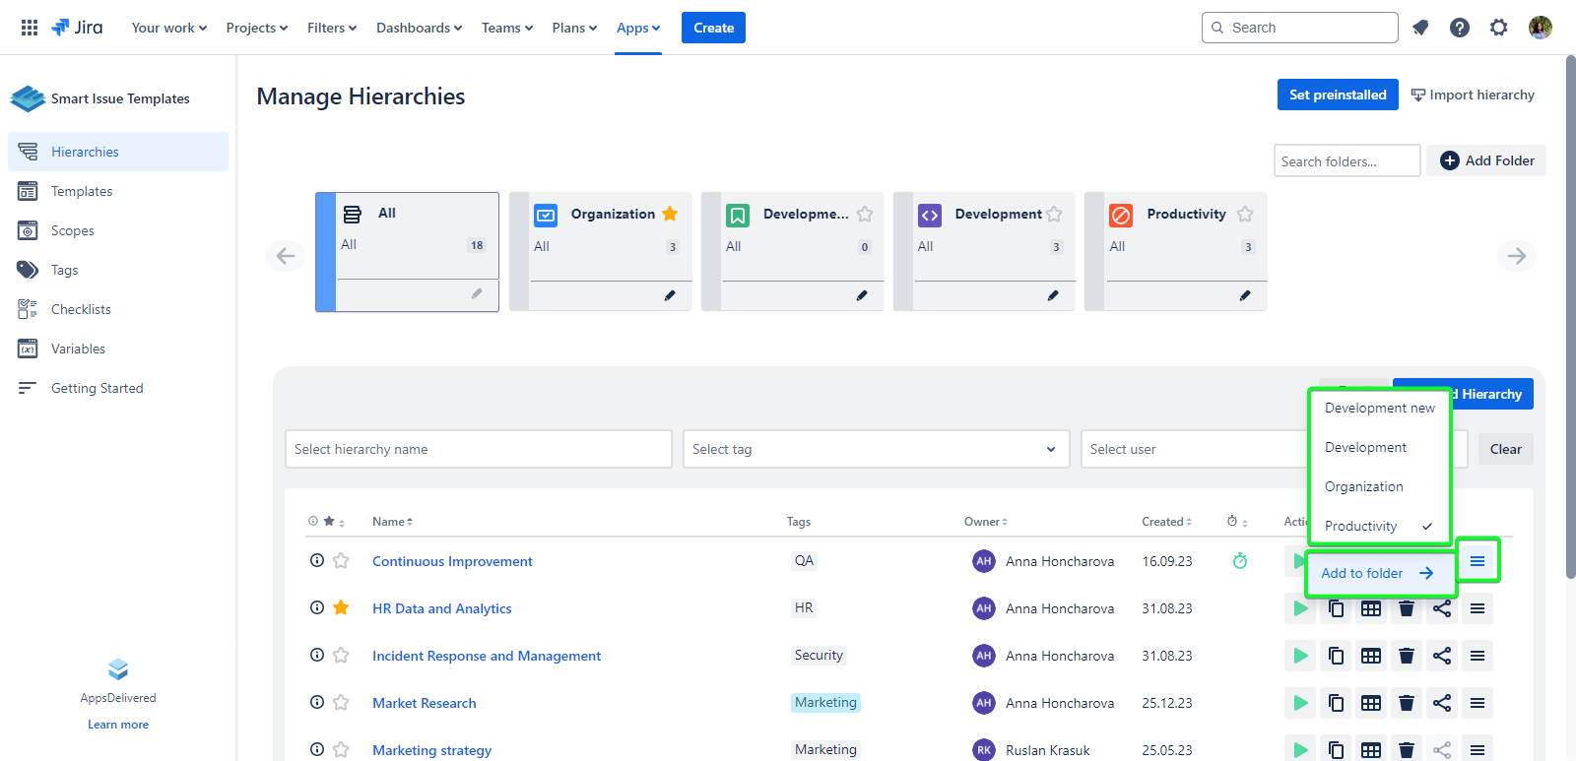The image size is (1576, 761).
Task: Open the notifications icon in the top bar
Action: pyautogui.click(x=1420, y=28)
